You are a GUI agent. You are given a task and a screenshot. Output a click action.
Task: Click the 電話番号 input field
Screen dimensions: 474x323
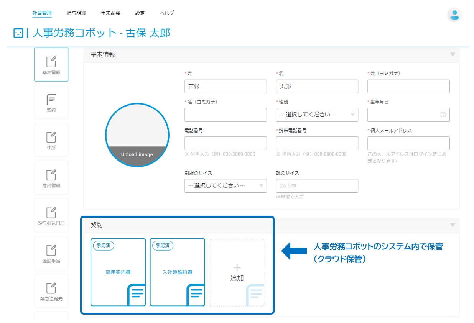[x=225, y=143]
